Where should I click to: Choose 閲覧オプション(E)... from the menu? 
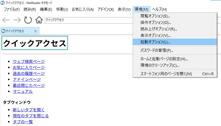[175, 16]
